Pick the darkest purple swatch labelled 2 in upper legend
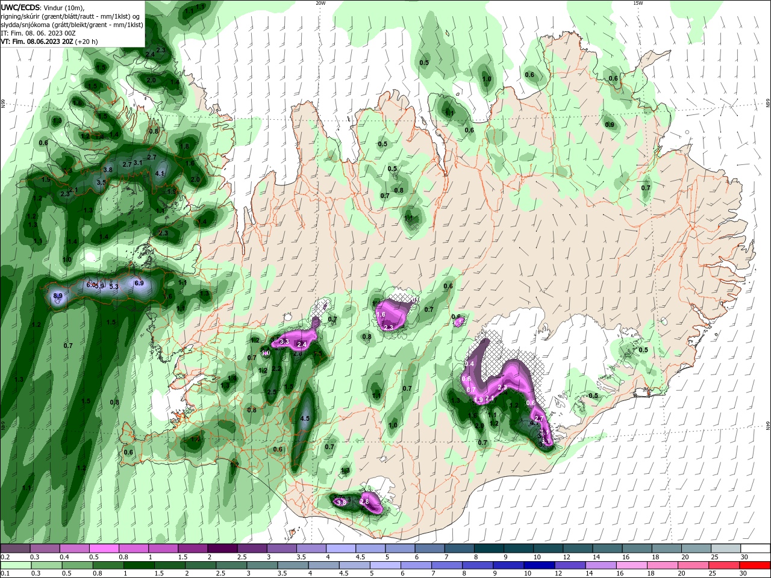This screenshot has height=578, width=771. tap(222, 548)
